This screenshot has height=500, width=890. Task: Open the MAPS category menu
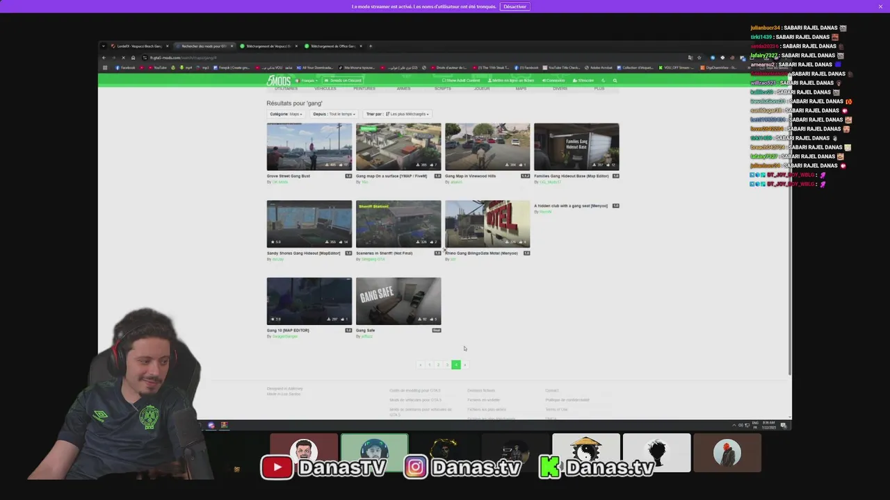click(521, 89)
